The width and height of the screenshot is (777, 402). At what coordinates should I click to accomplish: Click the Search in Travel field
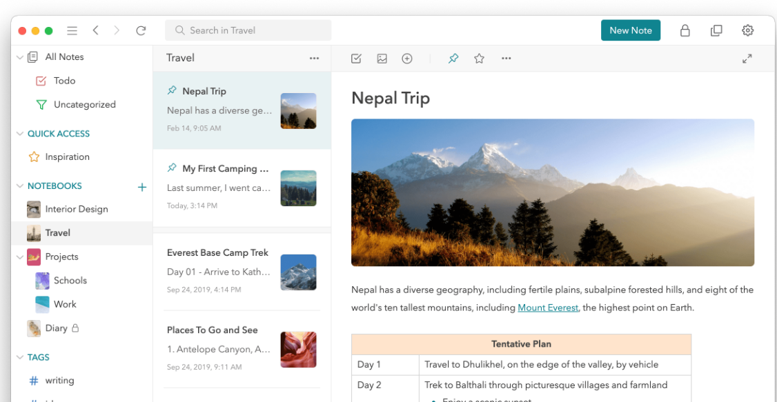[248, 30]
